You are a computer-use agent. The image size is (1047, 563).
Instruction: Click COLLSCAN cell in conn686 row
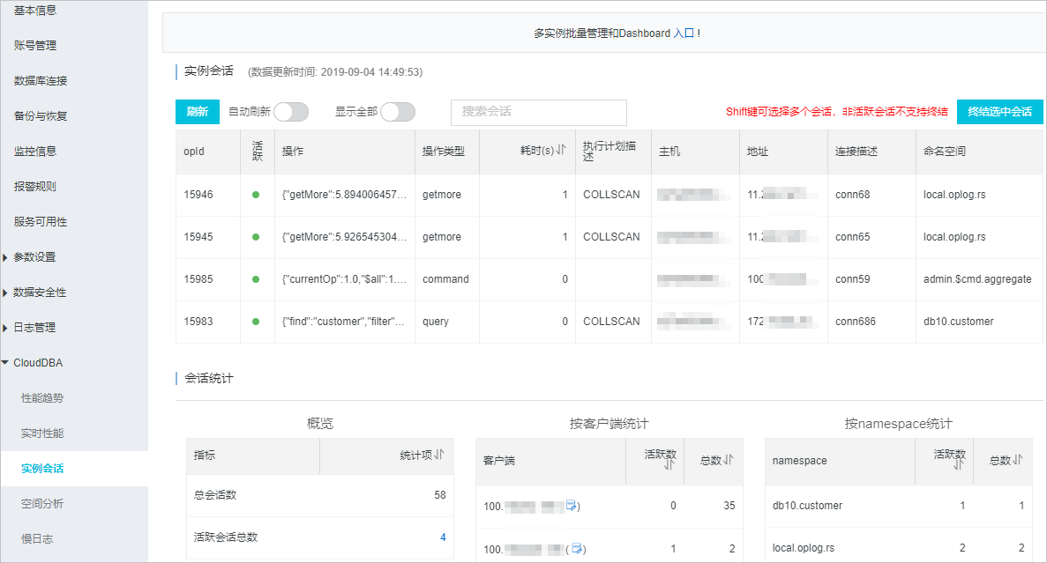[x=611, y=322]
